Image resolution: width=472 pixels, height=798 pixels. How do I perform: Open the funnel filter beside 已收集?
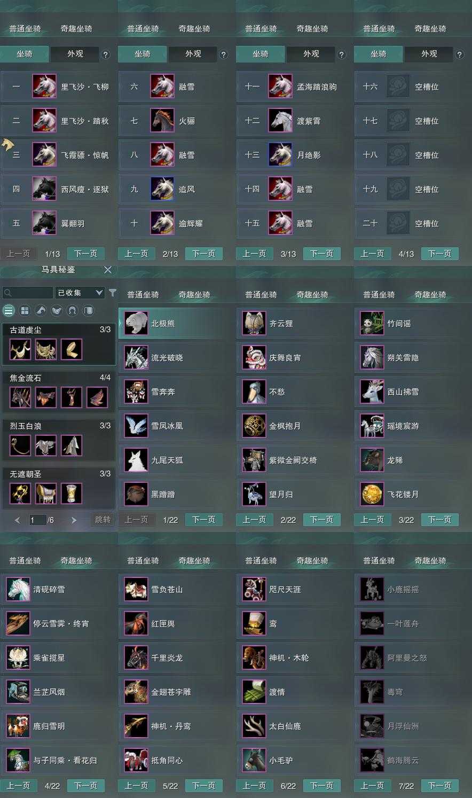point(113,293)
